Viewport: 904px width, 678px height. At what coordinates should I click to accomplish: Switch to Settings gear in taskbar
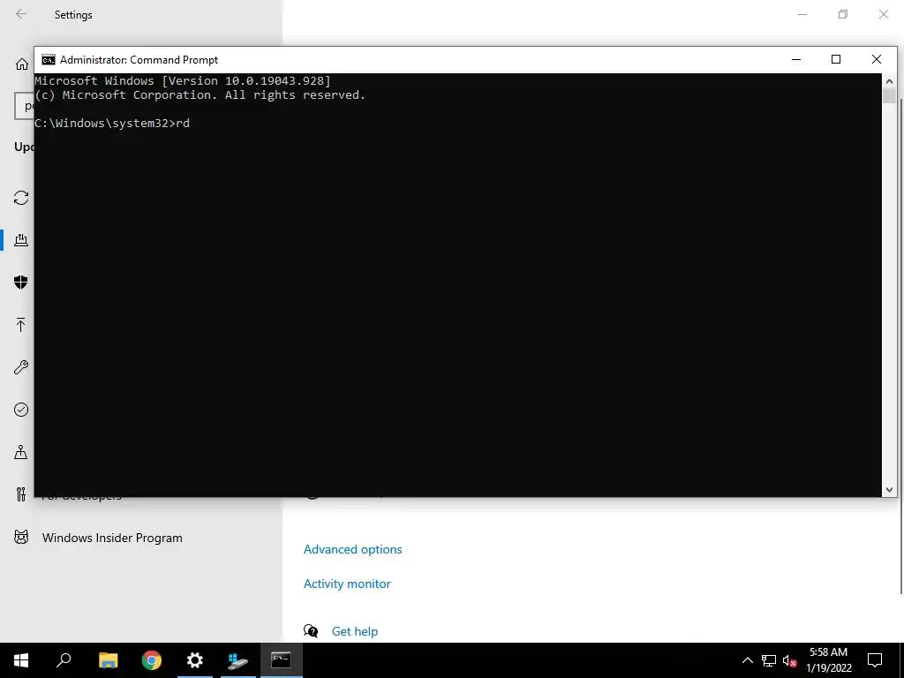click(x=195, y=660)
